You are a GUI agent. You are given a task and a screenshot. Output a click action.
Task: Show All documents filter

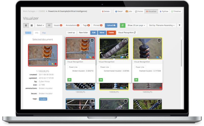(49, 25)
